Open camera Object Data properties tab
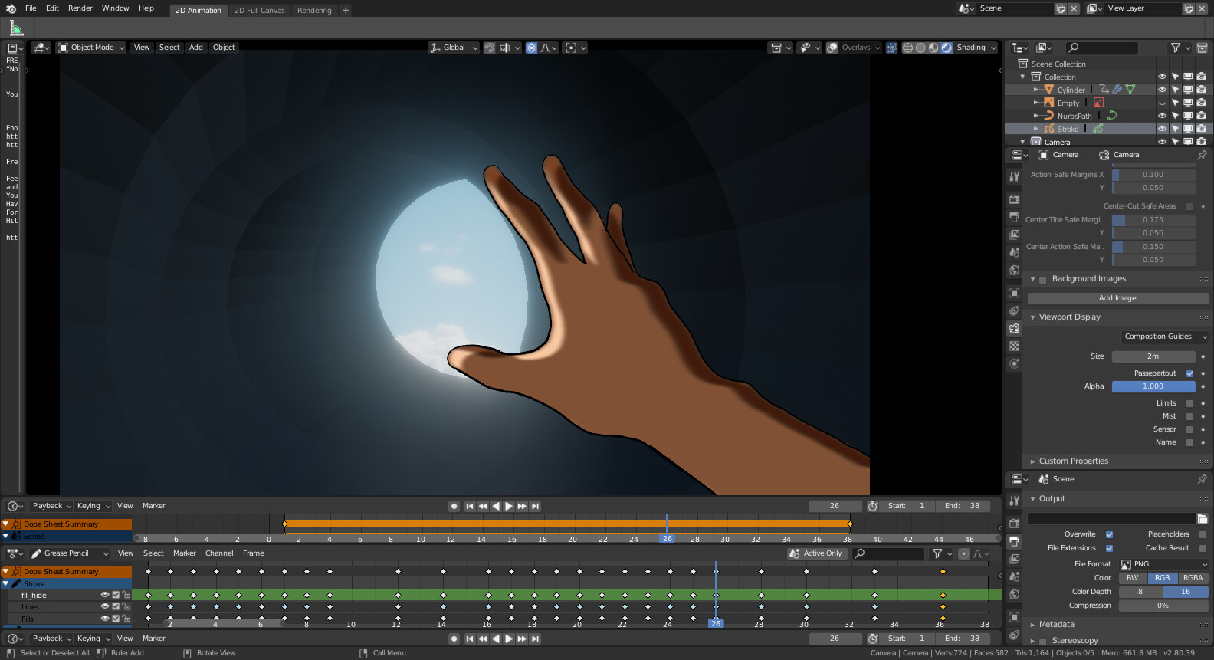The width and height of the screenshot is (1214, 660). (1014, 328)
